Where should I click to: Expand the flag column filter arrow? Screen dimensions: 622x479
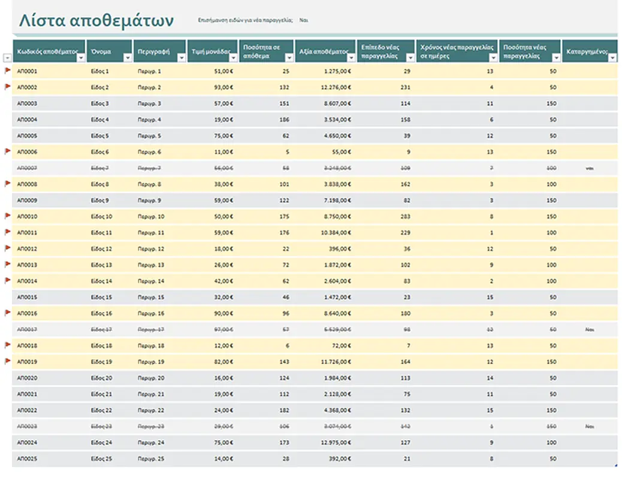pyautogui.click(x=7, y=57)
